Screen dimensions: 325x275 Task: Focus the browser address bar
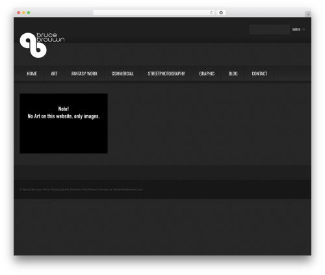(x=154, y=12)
